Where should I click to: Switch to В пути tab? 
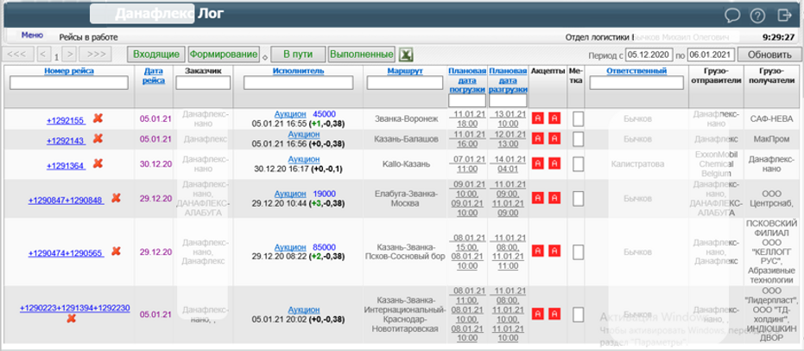299,54
